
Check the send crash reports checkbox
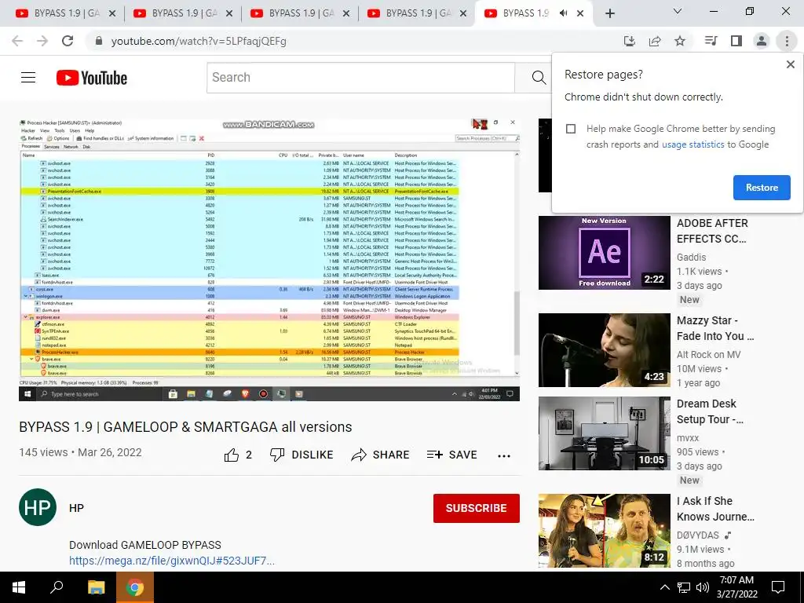click(x=571, y=129)
